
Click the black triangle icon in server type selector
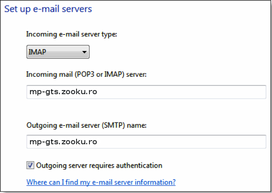coord(84,52)
